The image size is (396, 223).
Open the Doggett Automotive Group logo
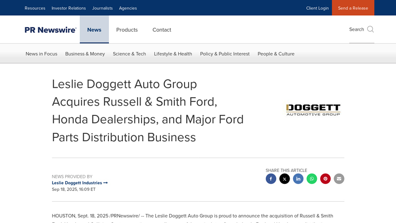pyautogui.click(x=313, y=110)
